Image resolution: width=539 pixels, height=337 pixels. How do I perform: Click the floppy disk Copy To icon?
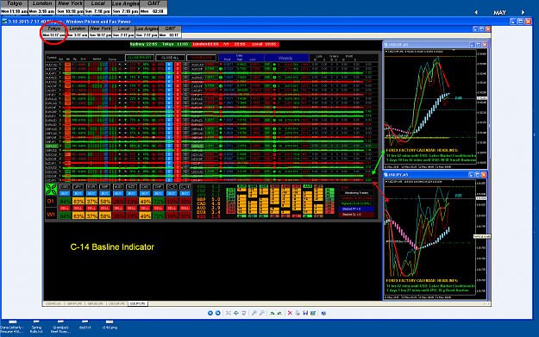(305, 313)
